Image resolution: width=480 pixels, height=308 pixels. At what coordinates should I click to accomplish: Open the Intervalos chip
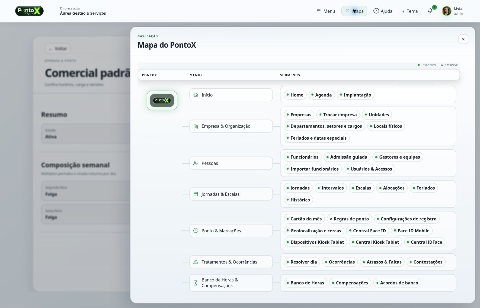point(331,188)
